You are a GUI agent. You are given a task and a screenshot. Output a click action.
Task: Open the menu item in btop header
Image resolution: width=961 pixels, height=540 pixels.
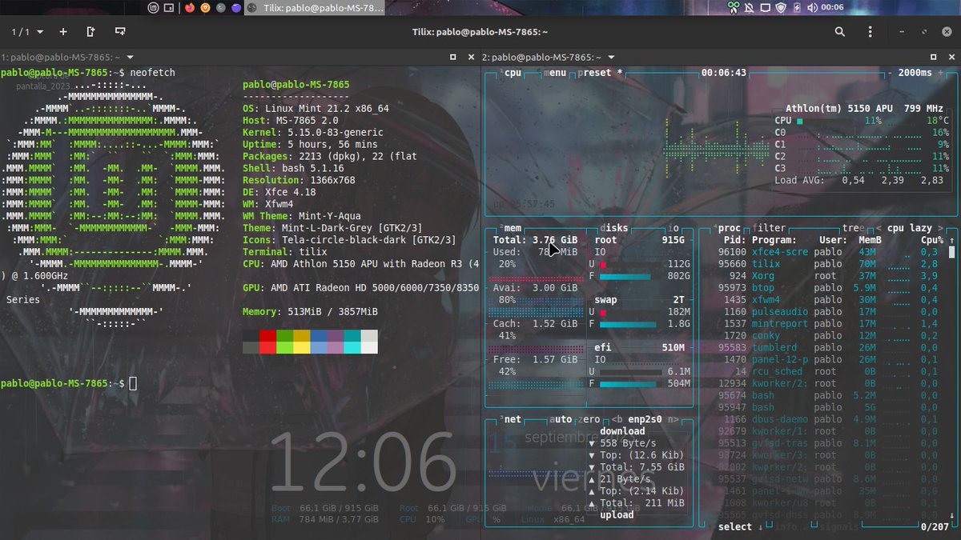553,73
